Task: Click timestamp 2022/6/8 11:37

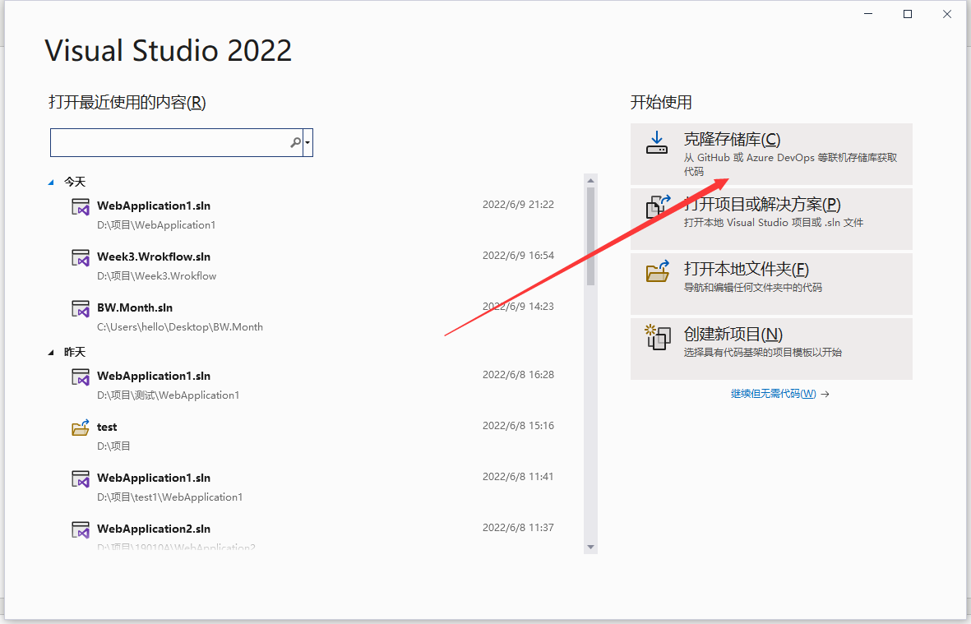Action: tap(518, 528)
